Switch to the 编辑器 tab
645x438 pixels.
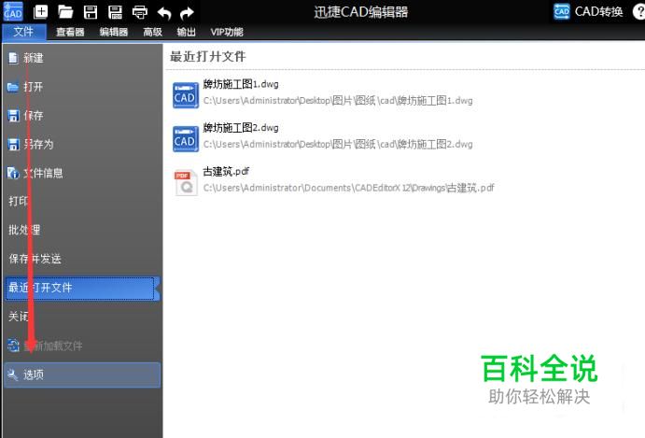tap(114, 32)
